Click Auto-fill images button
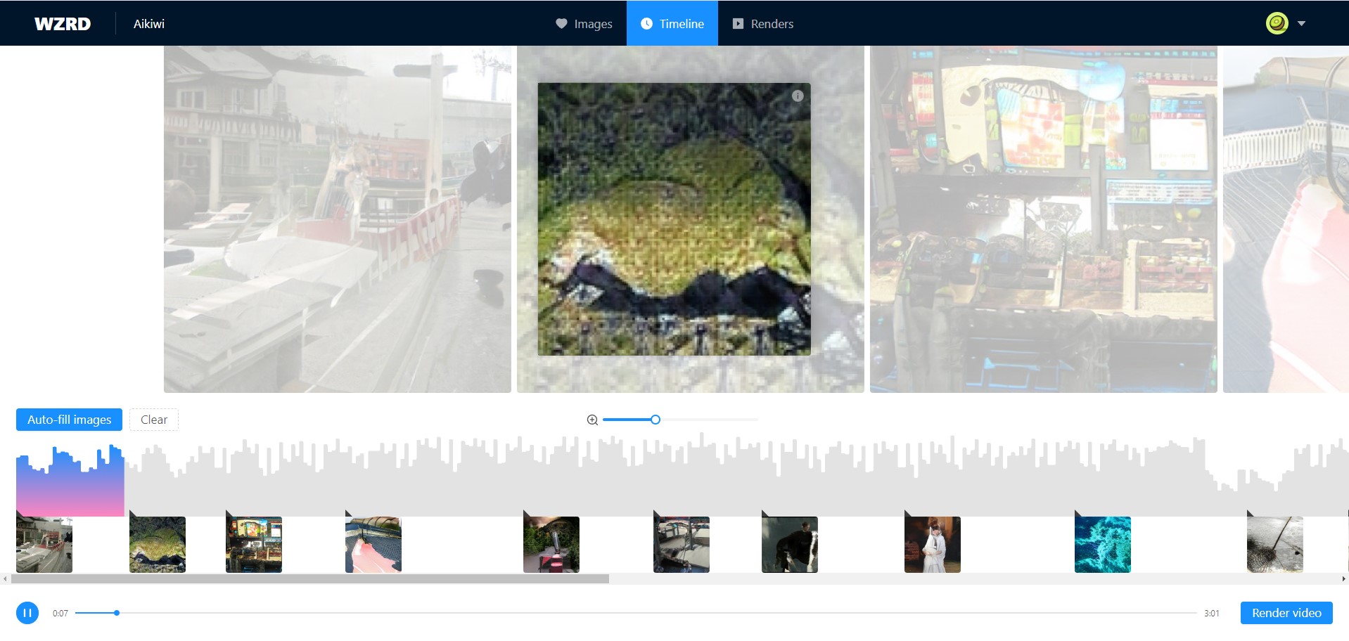The height and width of the screenshot is (641, 1349). point(69,420)
